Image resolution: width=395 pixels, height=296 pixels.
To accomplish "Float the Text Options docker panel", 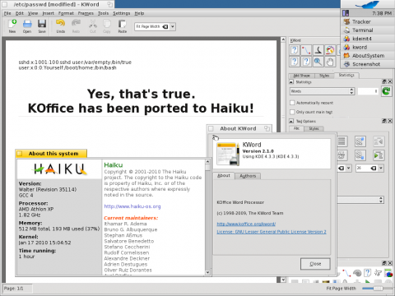I will [384, 121].
